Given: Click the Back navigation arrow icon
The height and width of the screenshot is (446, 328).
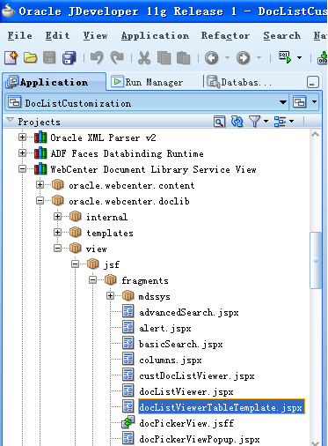Looking at the screenshot, I should [x=211, y=57].
